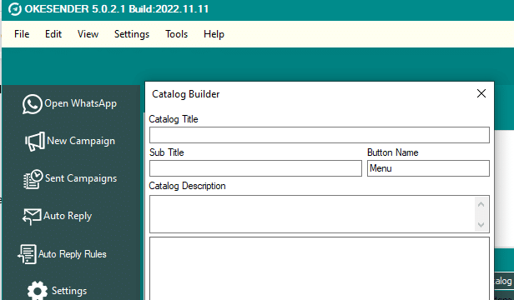Open the Settings menu in menu bar

pyautogui.click(x=132, y=34)
